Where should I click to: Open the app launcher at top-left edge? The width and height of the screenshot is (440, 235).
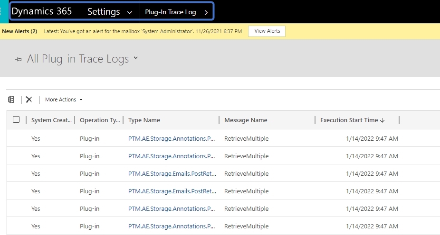point(2,11)
